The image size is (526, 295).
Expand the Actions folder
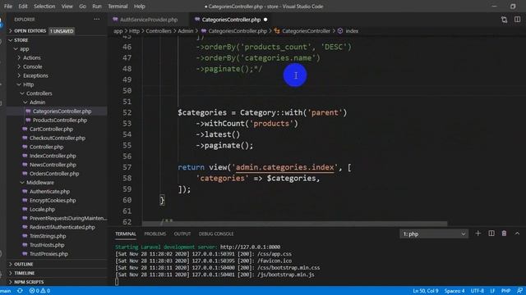31,57
